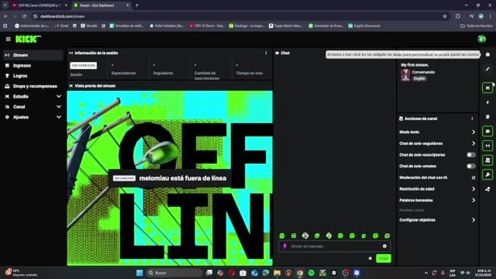Click the document widget icon in sidebar

tap(488, 117)
